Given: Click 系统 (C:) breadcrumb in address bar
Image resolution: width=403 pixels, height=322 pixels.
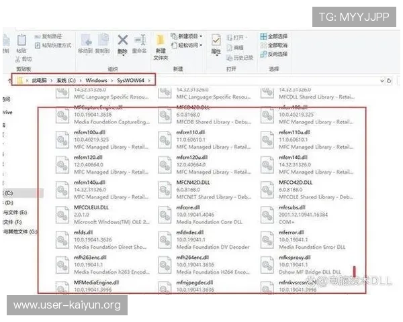Looking at the screenshot, I should pos(66,80).
